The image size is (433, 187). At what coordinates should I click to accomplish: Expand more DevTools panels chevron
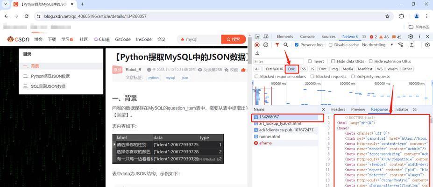coord(364,37)
